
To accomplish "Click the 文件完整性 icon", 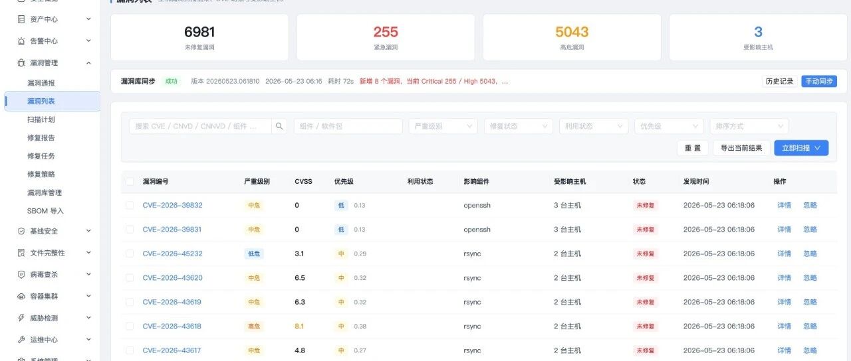I will pyautogui.click(x=21, y=253).
